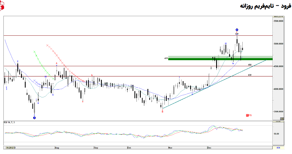Select the dark green 470 support zone

202,59
